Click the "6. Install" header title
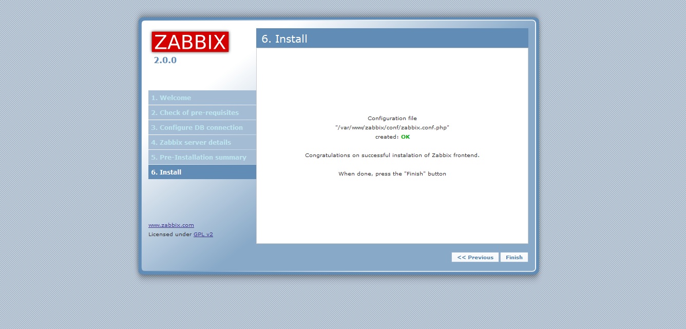The height and width of the screenshot is (329, 686). (284, 38)
